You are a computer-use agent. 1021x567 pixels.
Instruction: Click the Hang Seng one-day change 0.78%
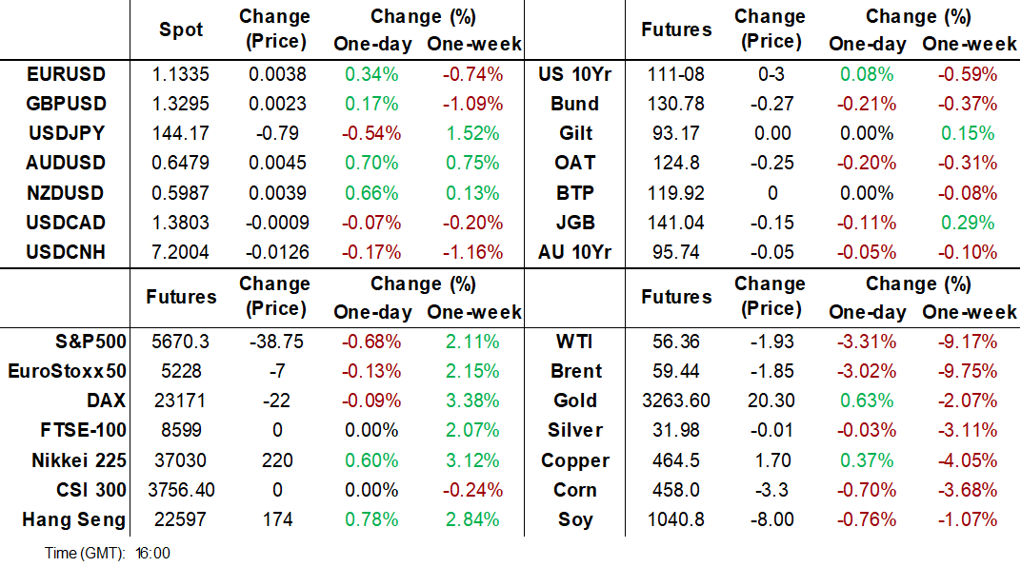click(x=372, y=519)
